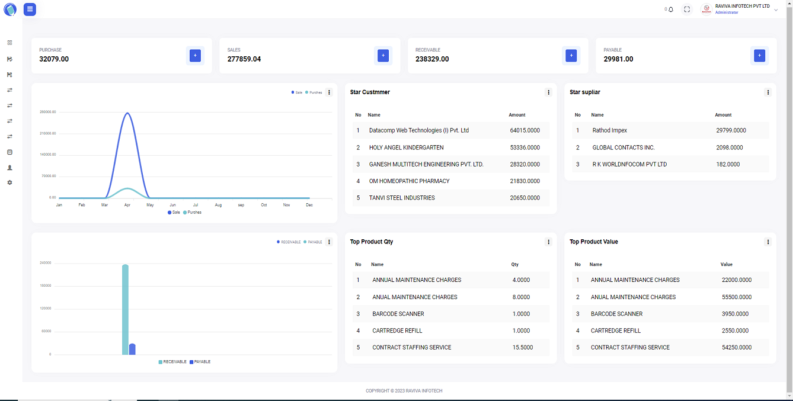Screen dimensions: 793x401
Task: Click the Star Custmmer panel heading
Action: tap(370, 92)
